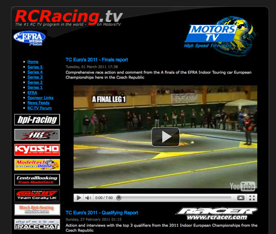The width and height of the screenshot is (276, 234).
Task: Open TC Euro's 2011 - Qualifying Report article
Action: [102, 213]
